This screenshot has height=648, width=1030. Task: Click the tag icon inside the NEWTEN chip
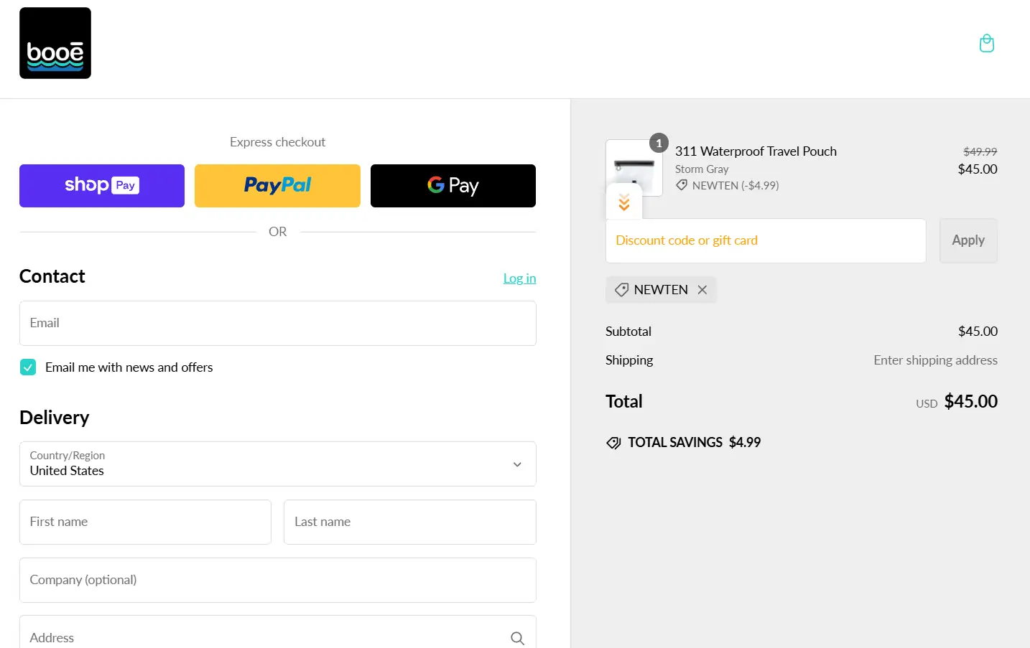(x=622, y=290)
